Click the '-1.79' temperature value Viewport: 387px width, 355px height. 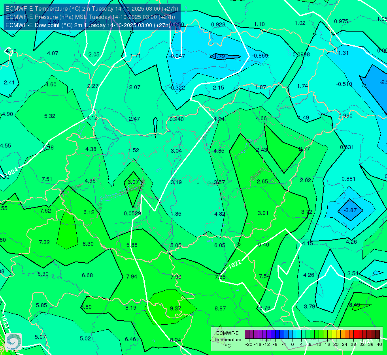(219, 56)
